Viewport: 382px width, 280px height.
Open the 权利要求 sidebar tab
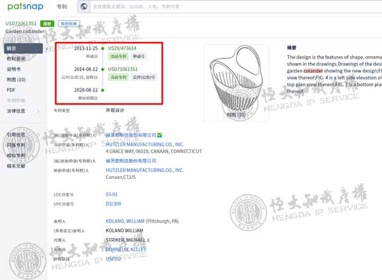tap(16, 59)
